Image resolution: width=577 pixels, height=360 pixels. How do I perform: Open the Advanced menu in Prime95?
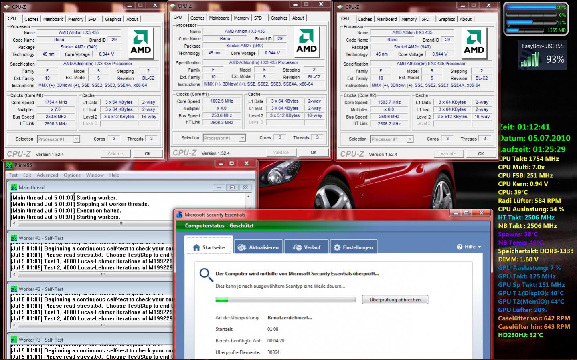47,175
